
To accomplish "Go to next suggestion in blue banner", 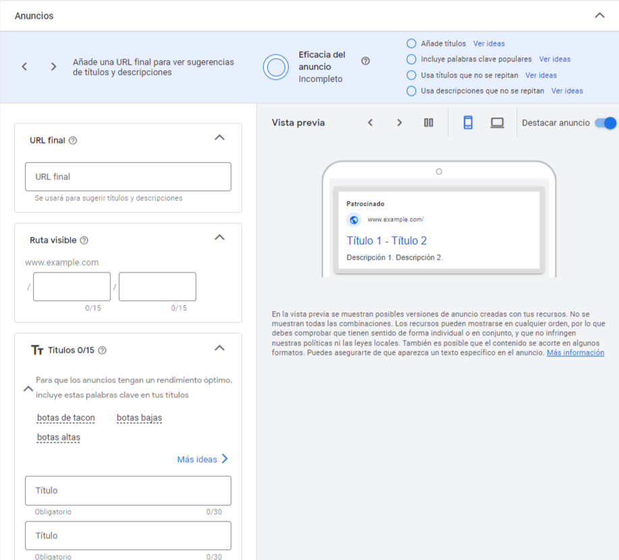I will click(x=54, y=66).
